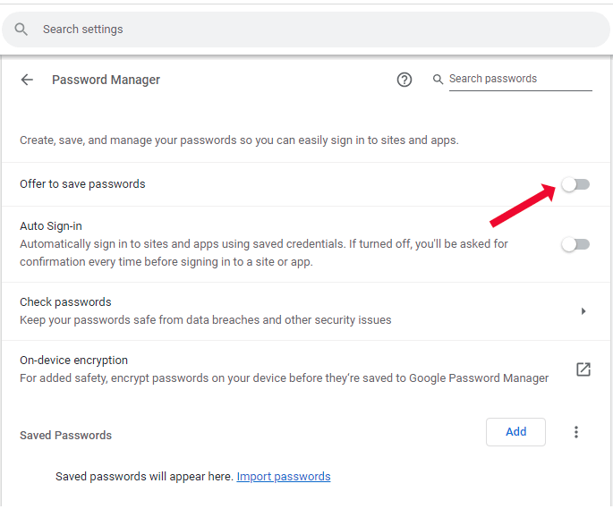Click the Auto Sign-in label

(51, 226)
